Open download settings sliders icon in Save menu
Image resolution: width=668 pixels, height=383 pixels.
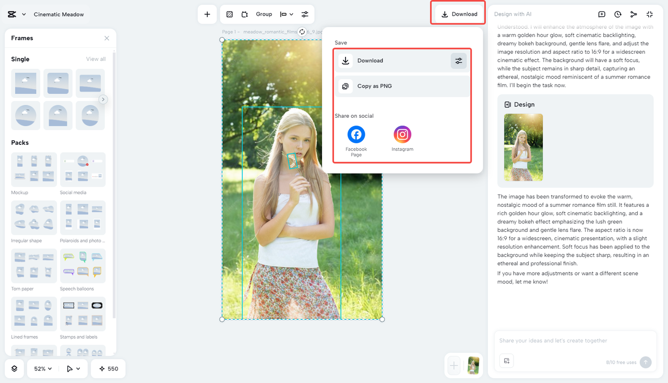pyautogui.click(x=459, y=61)
